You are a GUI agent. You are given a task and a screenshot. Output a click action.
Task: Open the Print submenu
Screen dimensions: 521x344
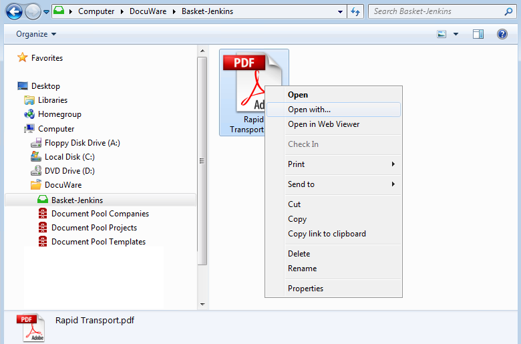click(333, 164)
